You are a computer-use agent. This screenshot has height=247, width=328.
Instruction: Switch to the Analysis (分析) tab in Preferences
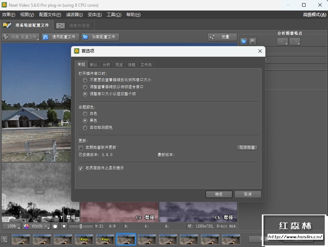click(106, 65)
